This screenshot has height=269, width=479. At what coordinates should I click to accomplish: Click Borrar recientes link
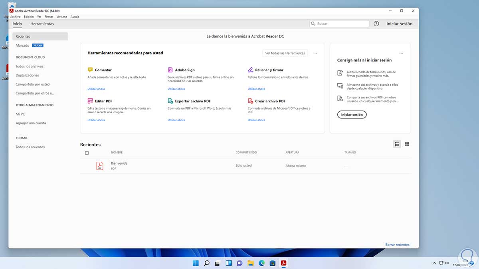click(397, 245)
